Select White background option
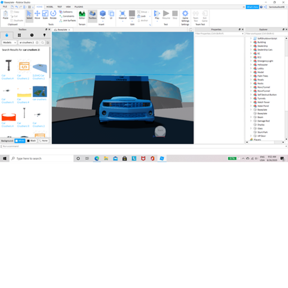The image size is (288, 288). pos(20,141)
